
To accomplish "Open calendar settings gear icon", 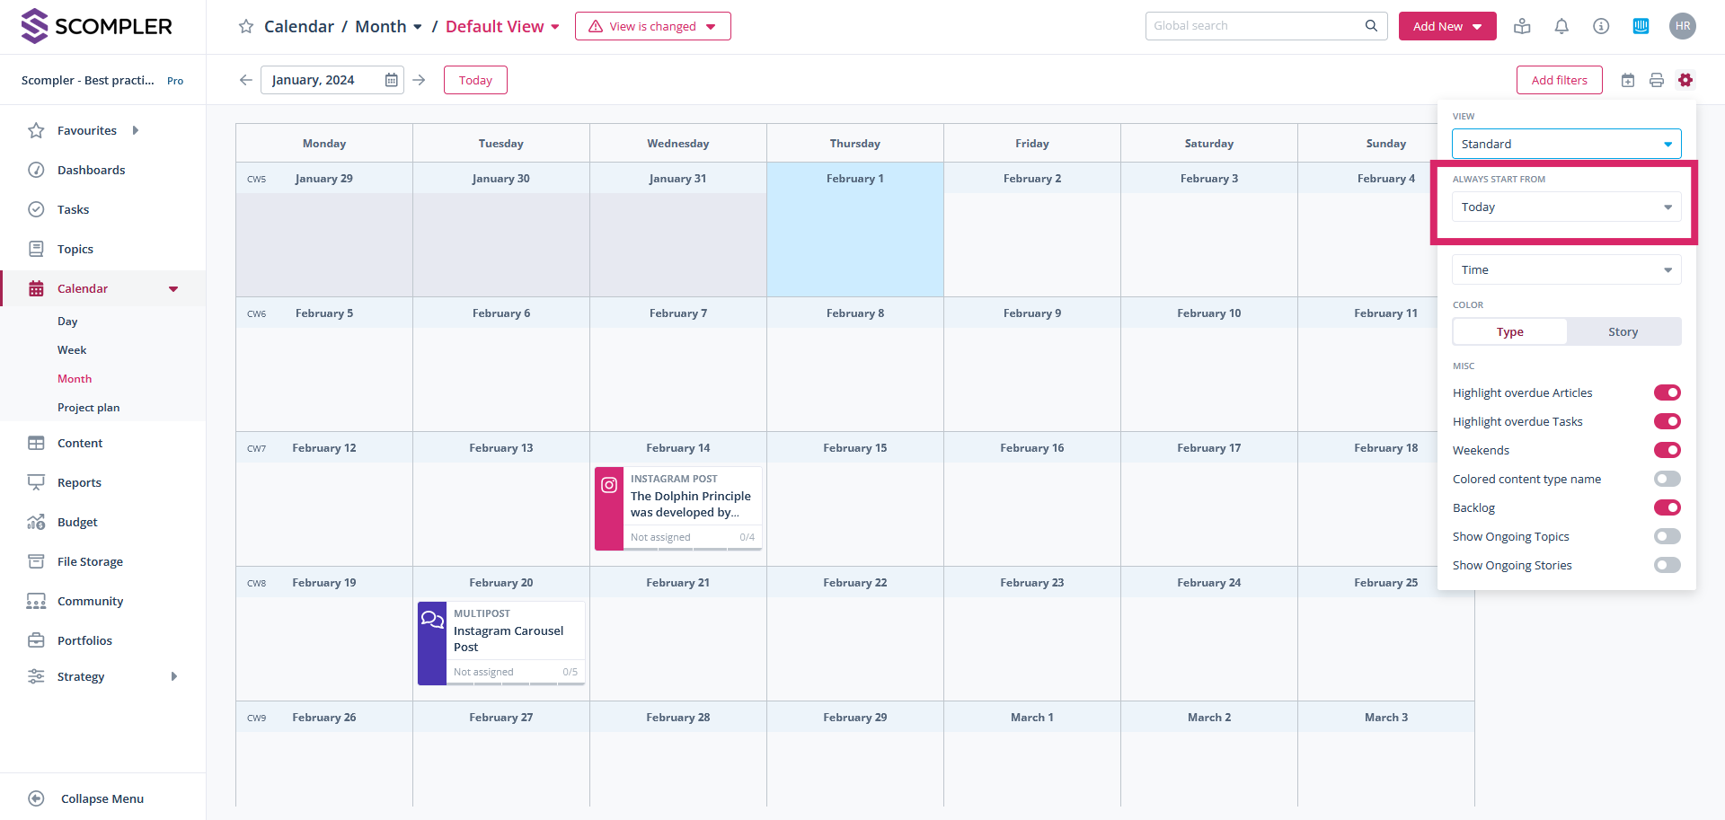I will click(x=1685, y=80).
